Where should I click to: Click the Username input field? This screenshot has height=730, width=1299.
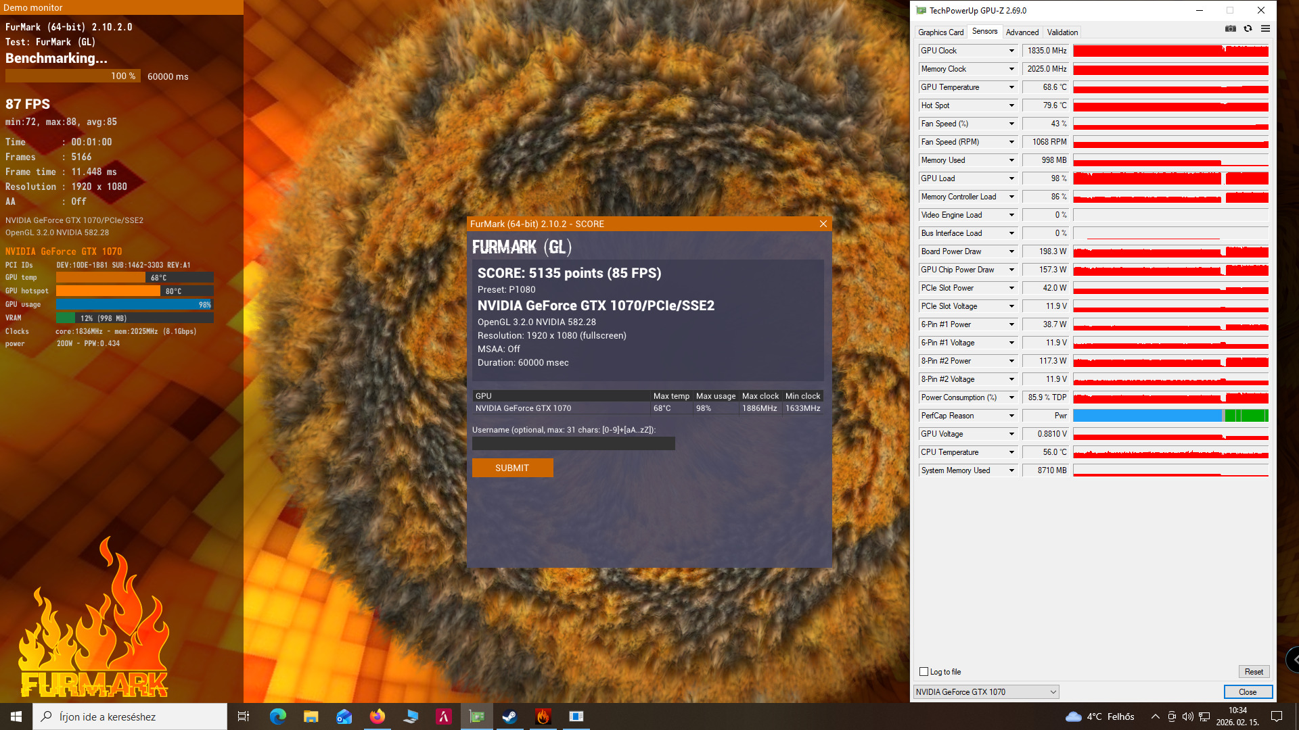pyautogui.click(x=573, y=444)
